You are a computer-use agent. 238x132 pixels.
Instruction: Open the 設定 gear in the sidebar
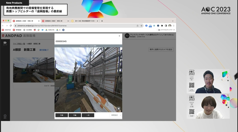5,117
